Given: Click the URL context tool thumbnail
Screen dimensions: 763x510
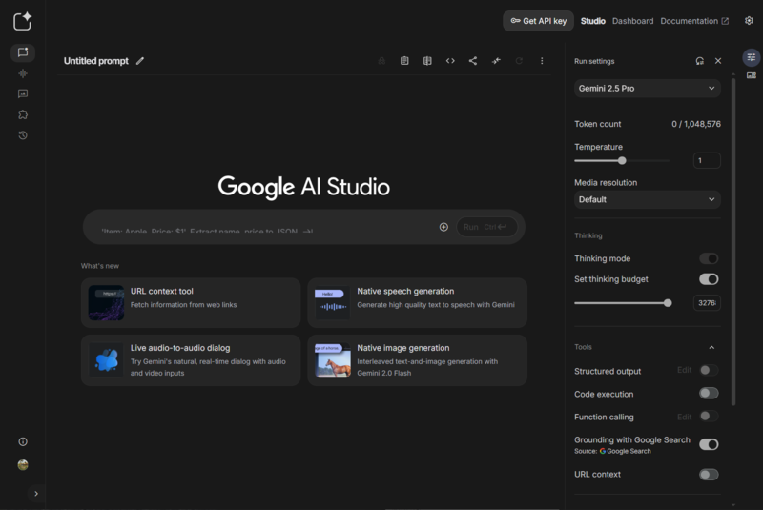Looking at the screenshot, I should [x=106, y=303].
